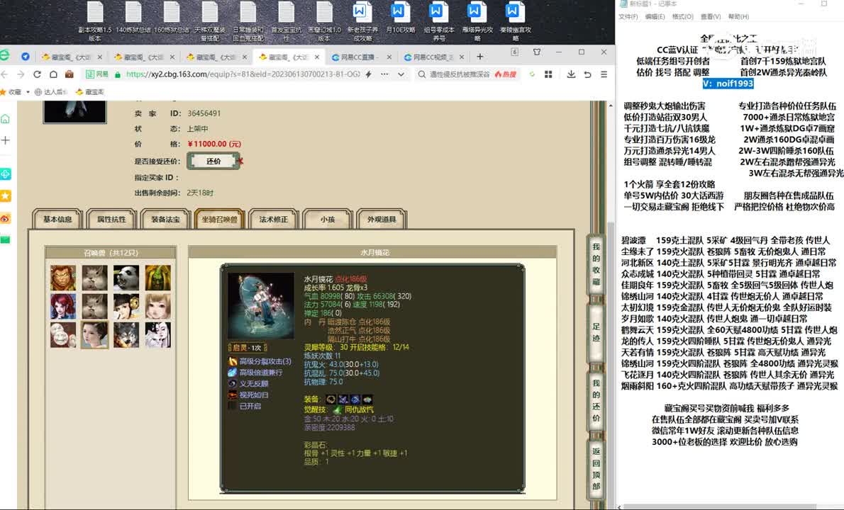Switch to the 法术修正 tab
This screenshot has height=510, width=844.
point(274,220)
